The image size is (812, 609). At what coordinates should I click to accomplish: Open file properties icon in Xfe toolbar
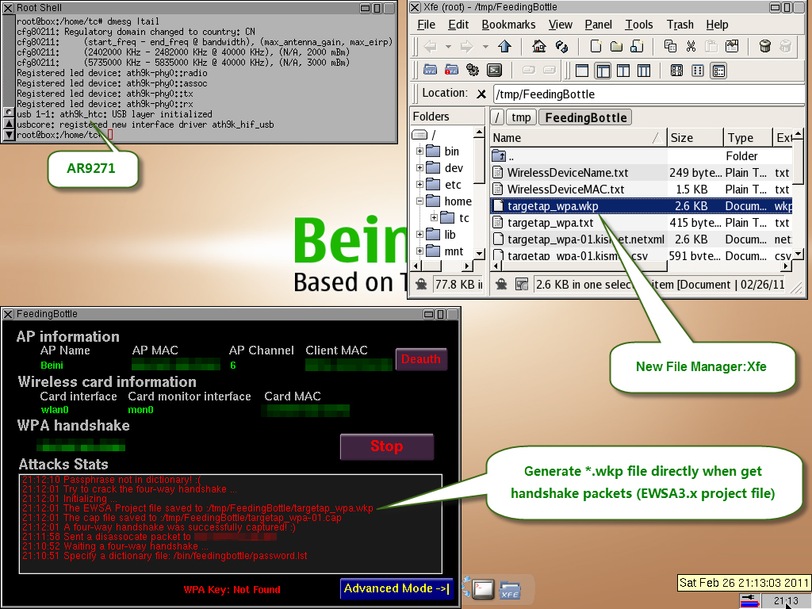point(732,47)
